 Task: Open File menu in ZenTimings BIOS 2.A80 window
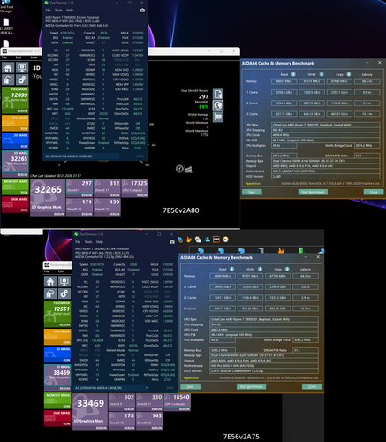[48, 11]
